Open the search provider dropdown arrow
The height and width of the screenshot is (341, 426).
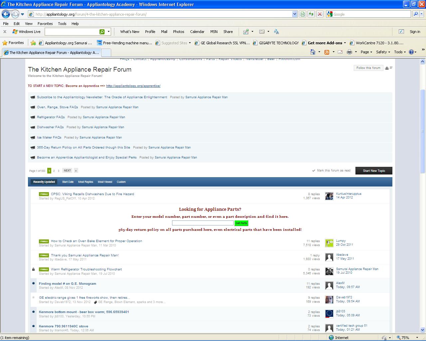click(422, 14)
